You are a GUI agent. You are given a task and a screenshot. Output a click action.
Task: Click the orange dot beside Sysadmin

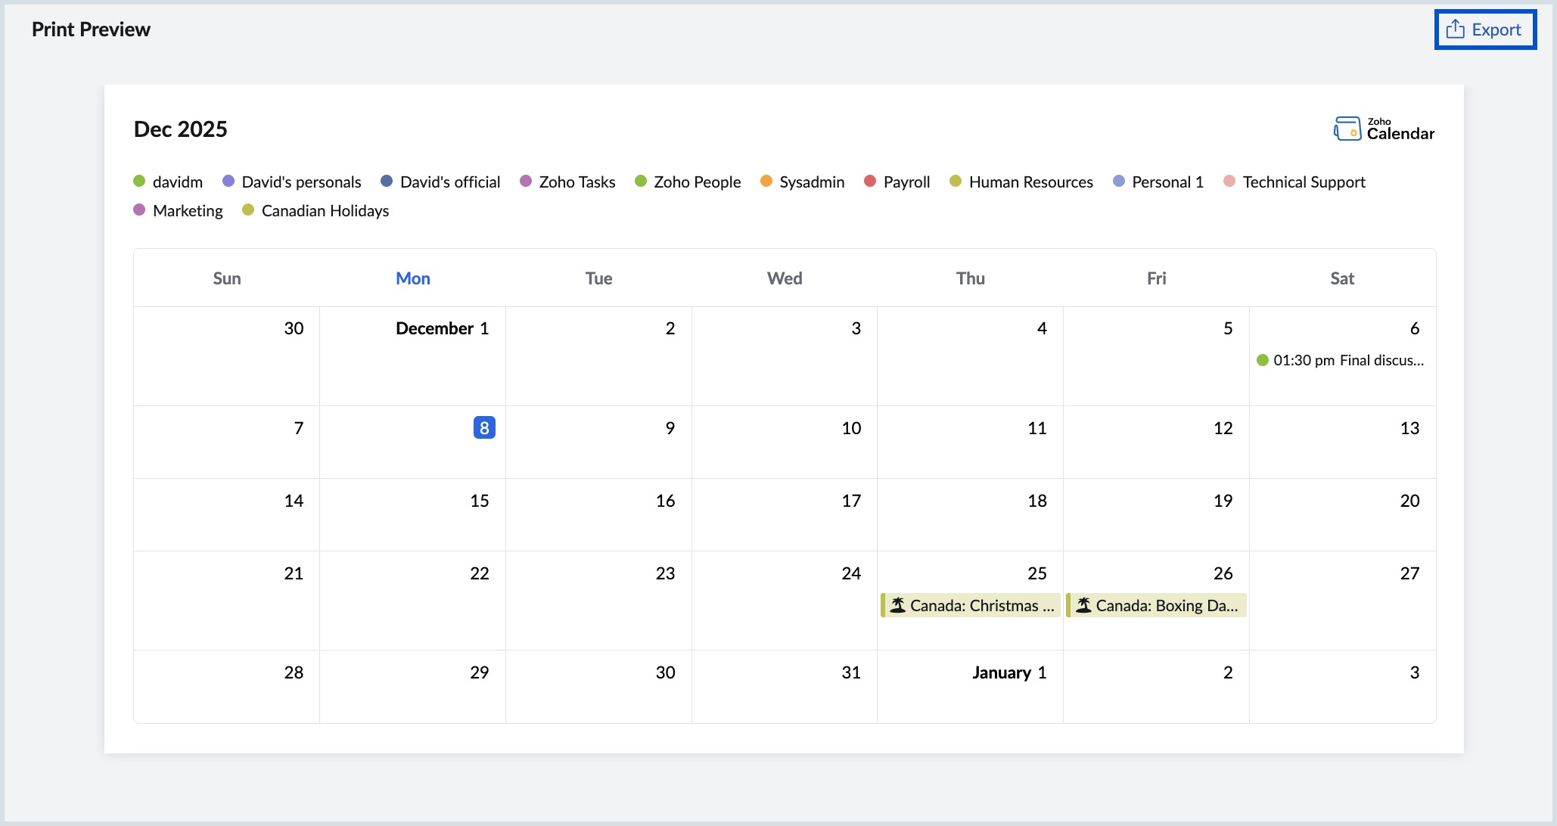pos(766,181)
